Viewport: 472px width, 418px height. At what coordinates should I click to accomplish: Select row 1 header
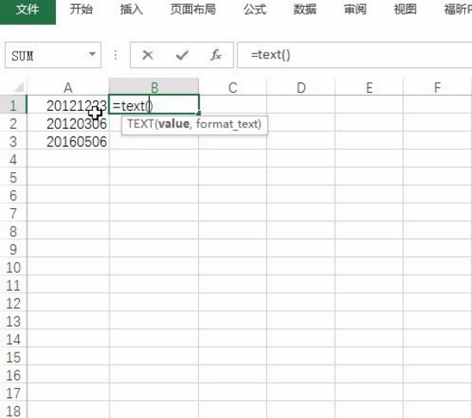click(13, 105)
